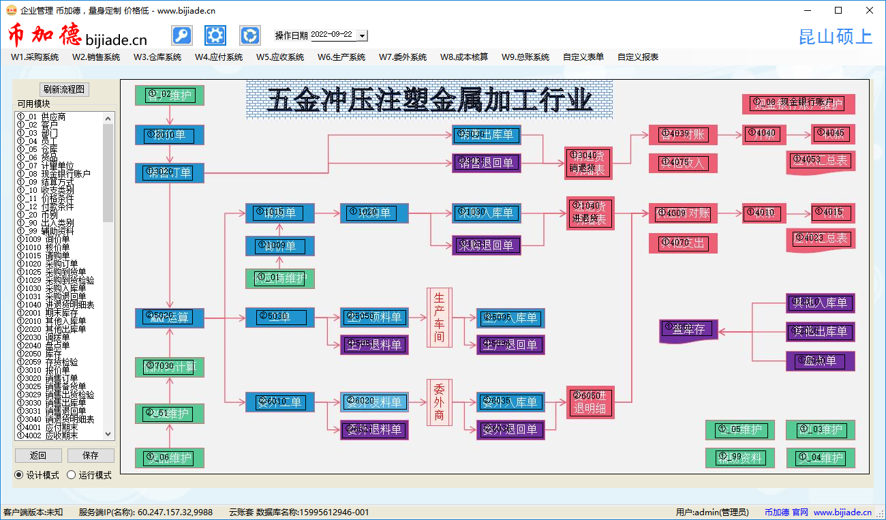Select ①2050 库存 in module list
Viewport: 886px width, 520px height.
pyautogui.click(x=40, y=354)
